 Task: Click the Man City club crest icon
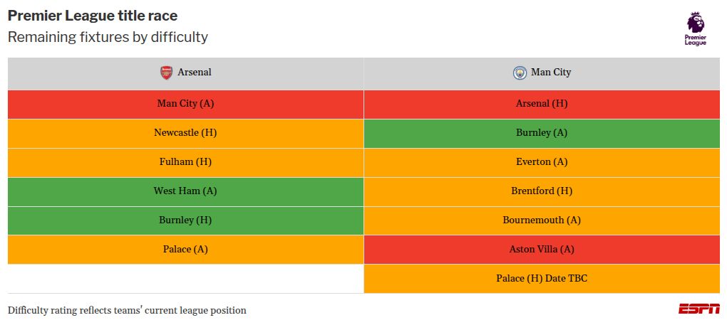click(520, 73)
